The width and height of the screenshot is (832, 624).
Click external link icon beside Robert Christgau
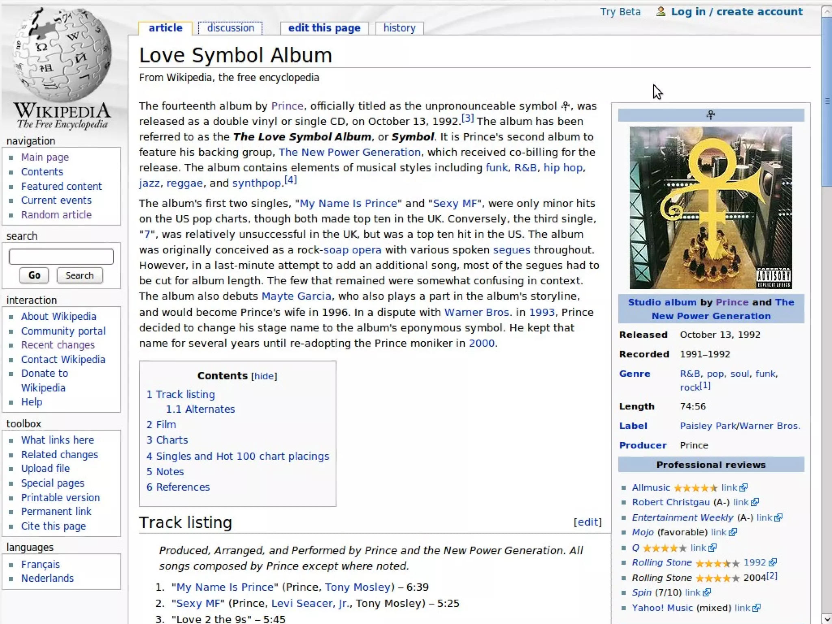tap(755, 503)
